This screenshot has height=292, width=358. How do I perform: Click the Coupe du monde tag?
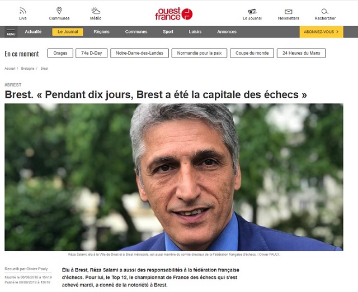pos(252,53)
